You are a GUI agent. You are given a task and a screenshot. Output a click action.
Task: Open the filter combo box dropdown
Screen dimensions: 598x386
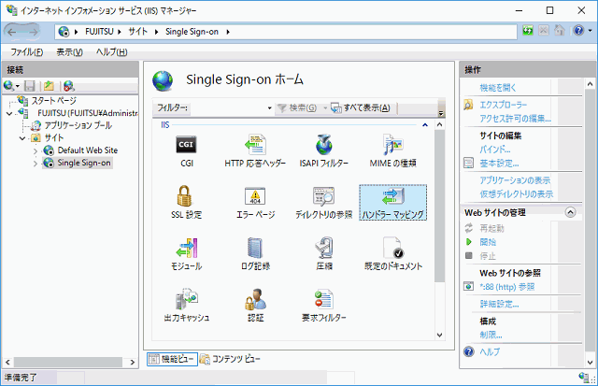click(x=269, y=108)
